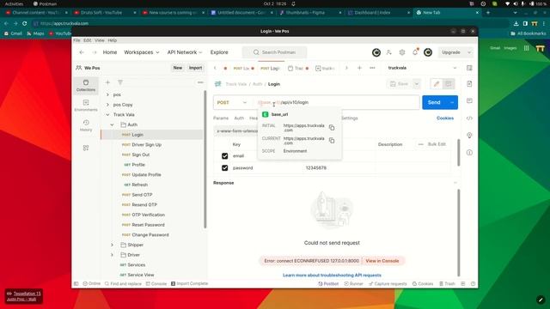Expand the pos Copy collection

click(x=107, y=105)
